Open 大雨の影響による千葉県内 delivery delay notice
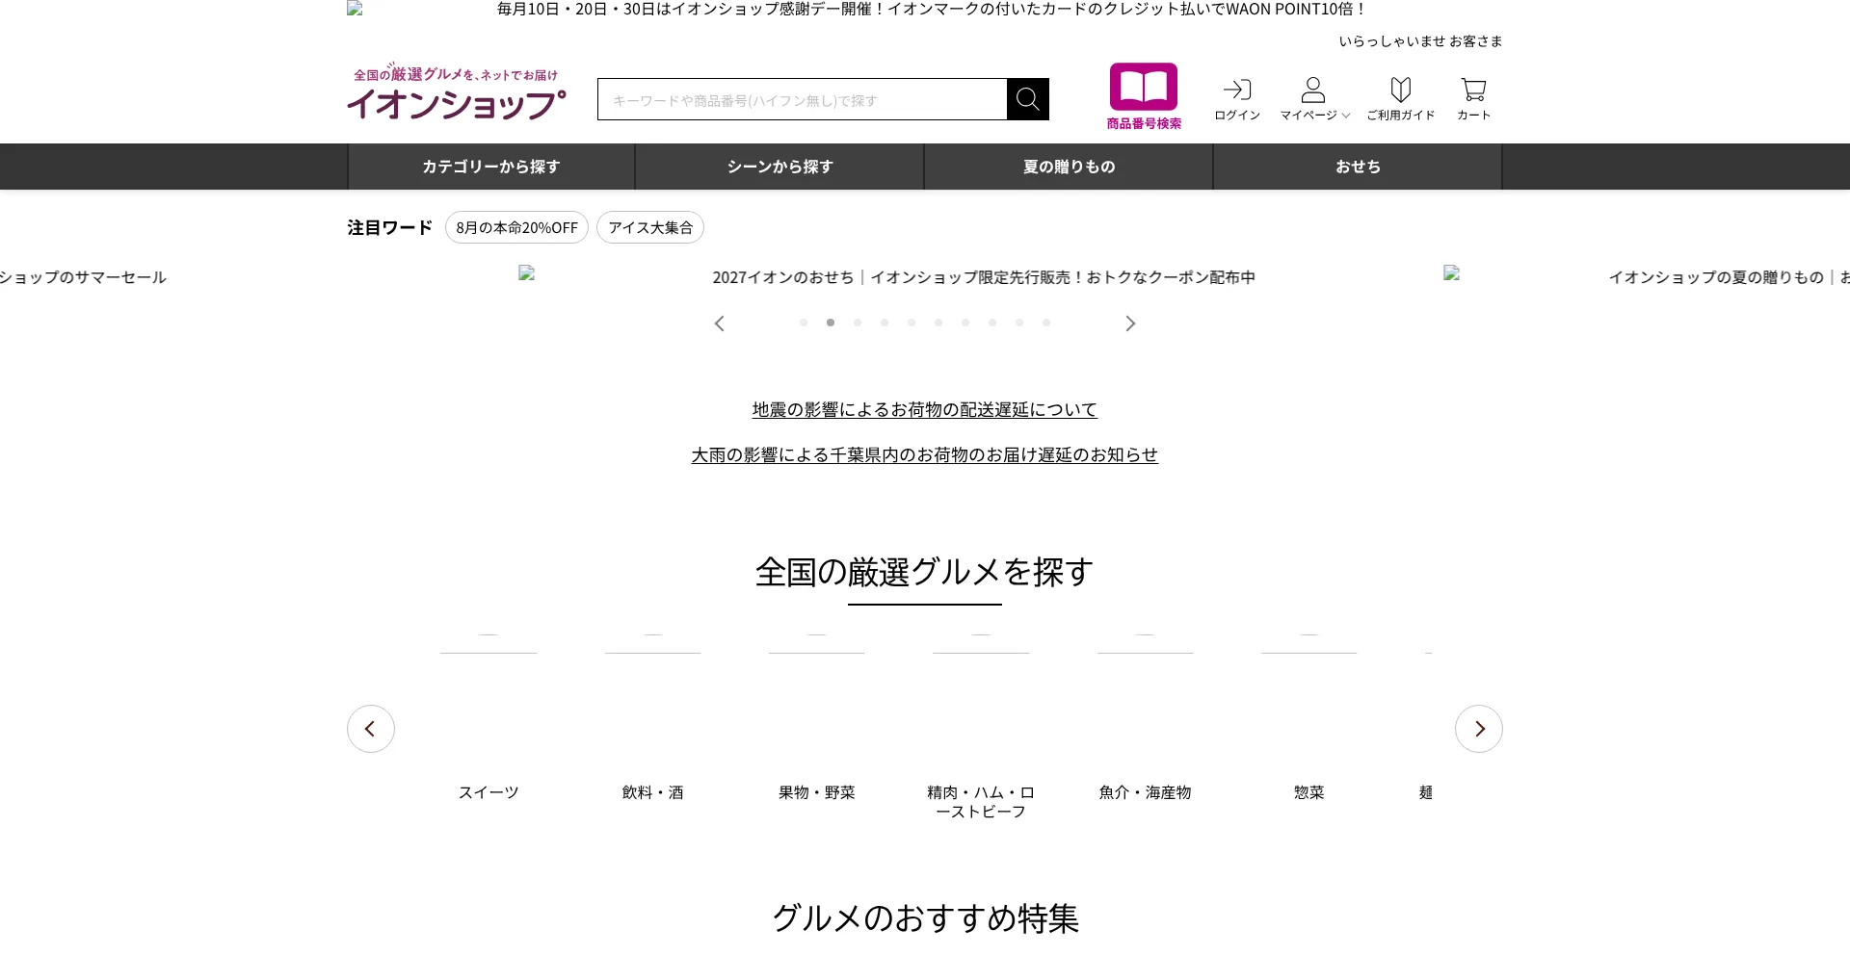The height and width of the screenshot is (956, 1850). (925, 454)
